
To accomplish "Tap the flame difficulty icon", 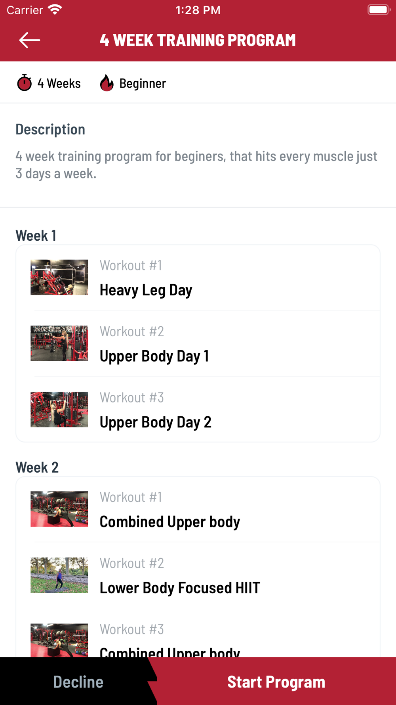I will coord(107,83).
